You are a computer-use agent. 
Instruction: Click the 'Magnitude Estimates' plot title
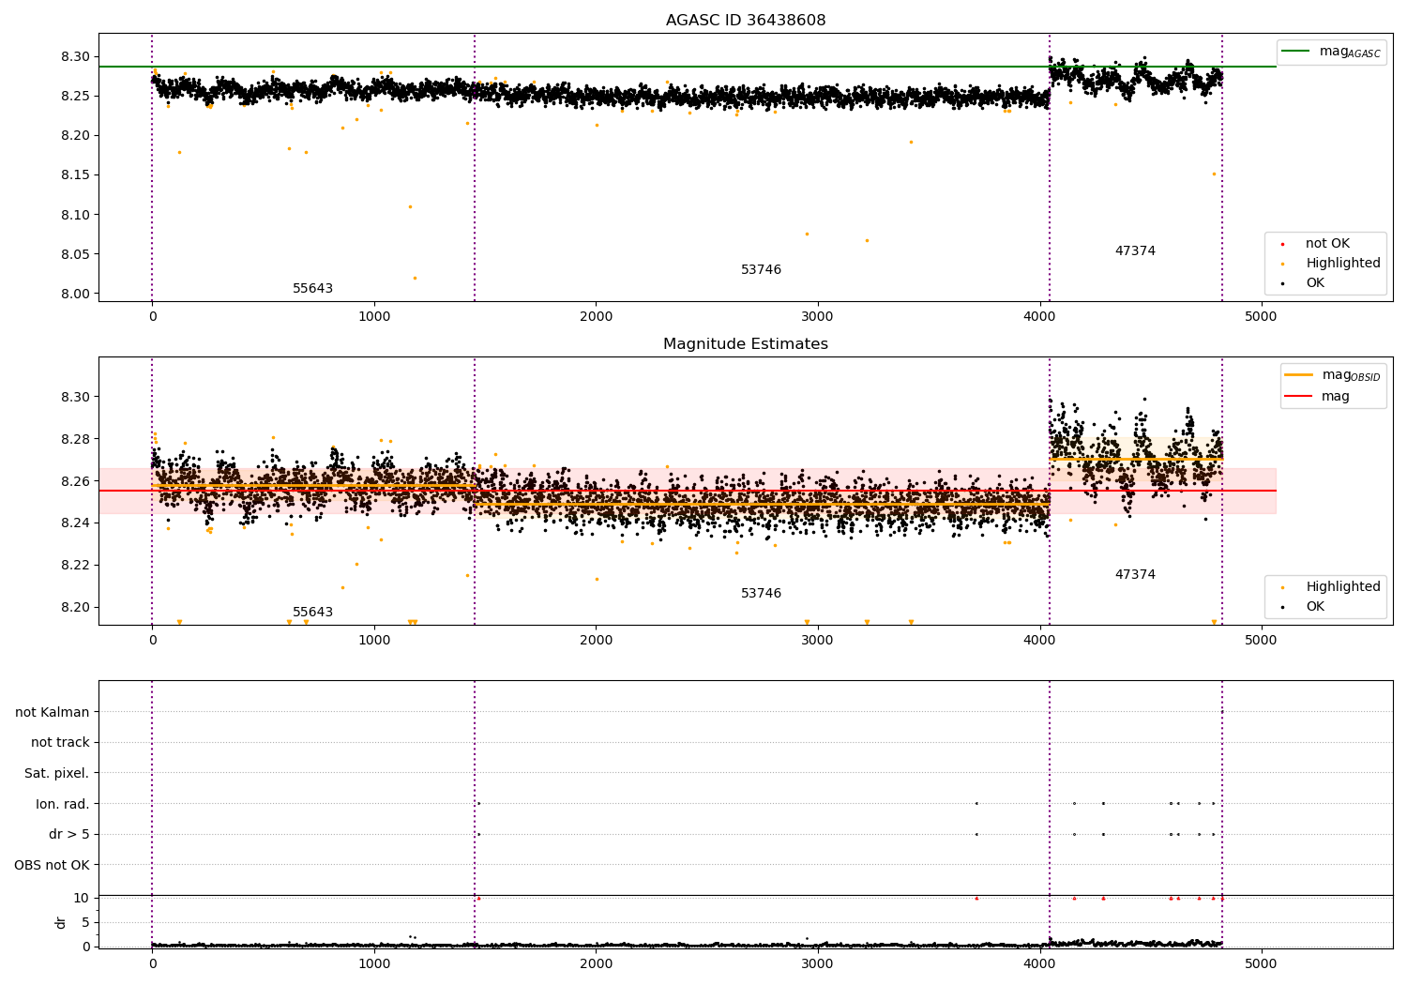click(x=746, y=344)
